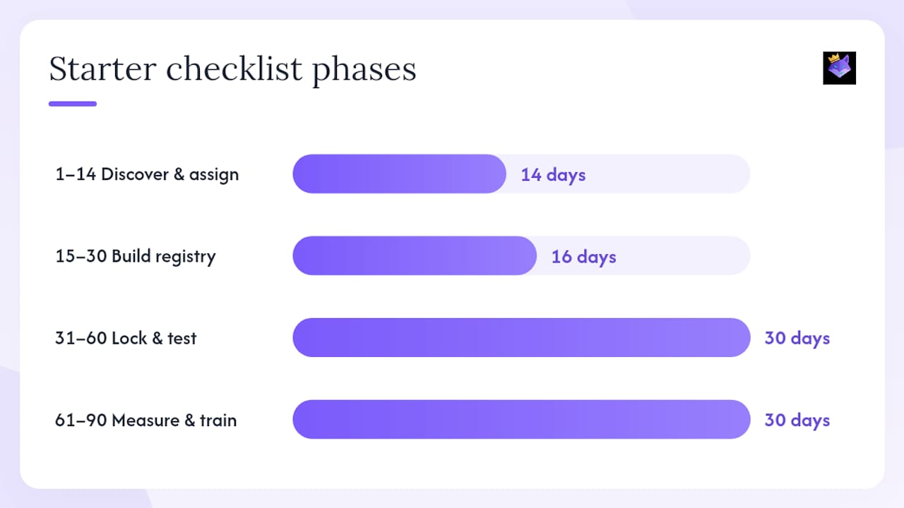Screen dimensions: 904x508
Task: Select the 31–60 Lock & test label
Action: (x=126, y=338)
